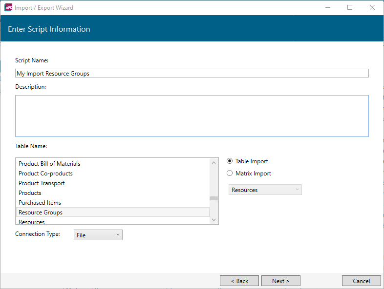
Task: Select Resource Groups in the table list
Action: tap(41, 212)
